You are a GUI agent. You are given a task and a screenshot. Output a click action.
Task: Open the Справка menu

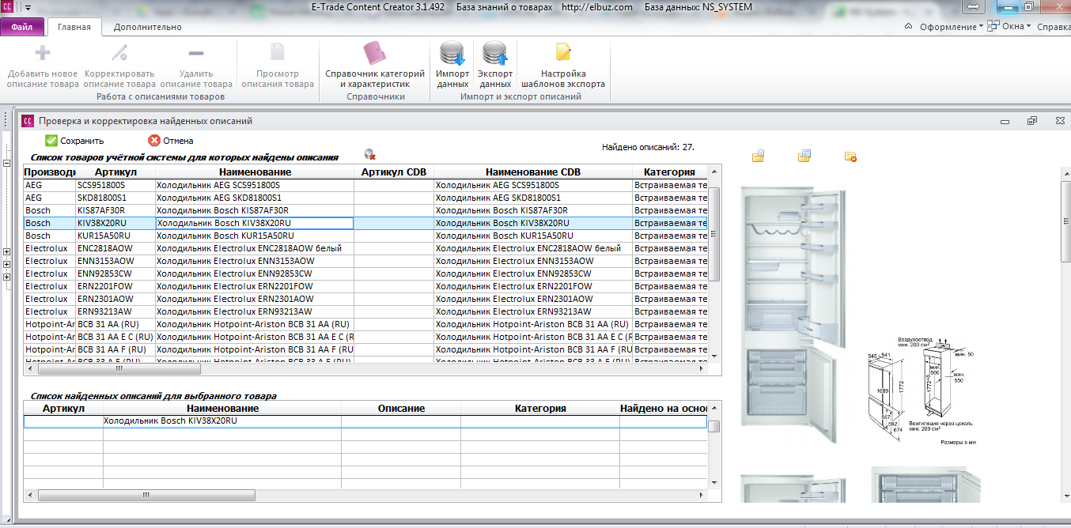point(1054,27)
